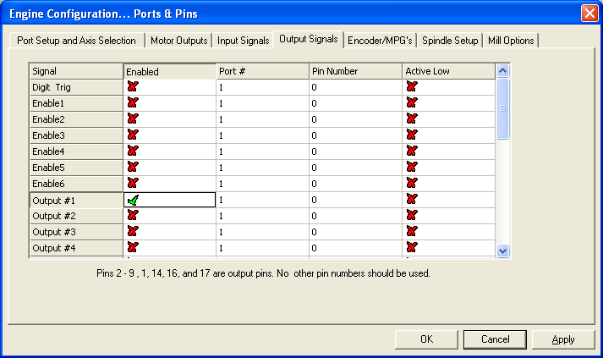Toggle Active Low icon for Enable3
The height and width of the screenshot is (358, 603).
coord(412,135)
